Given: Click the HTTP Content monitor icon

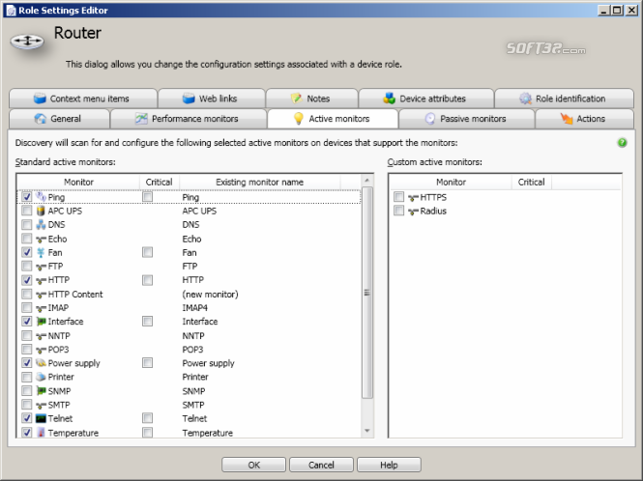Looking at the screenshot, I should tap(41, 295).
